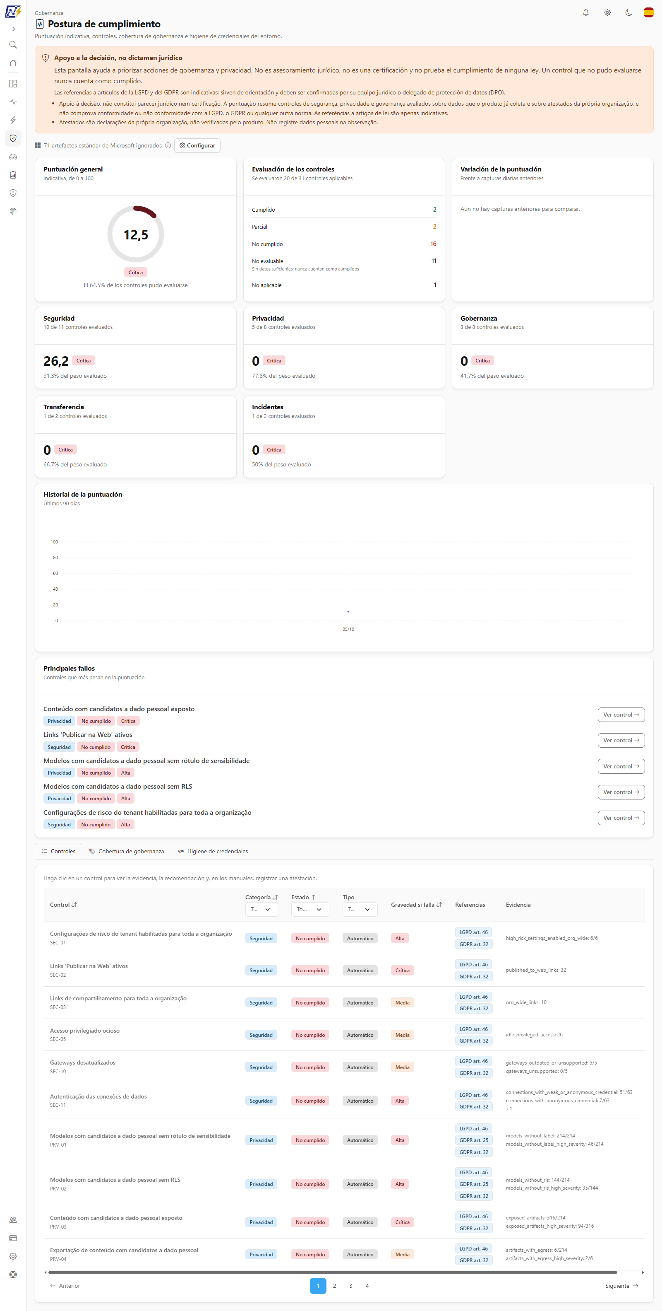Toggle dark mode with the moon icon

click(x=628, y=13)
